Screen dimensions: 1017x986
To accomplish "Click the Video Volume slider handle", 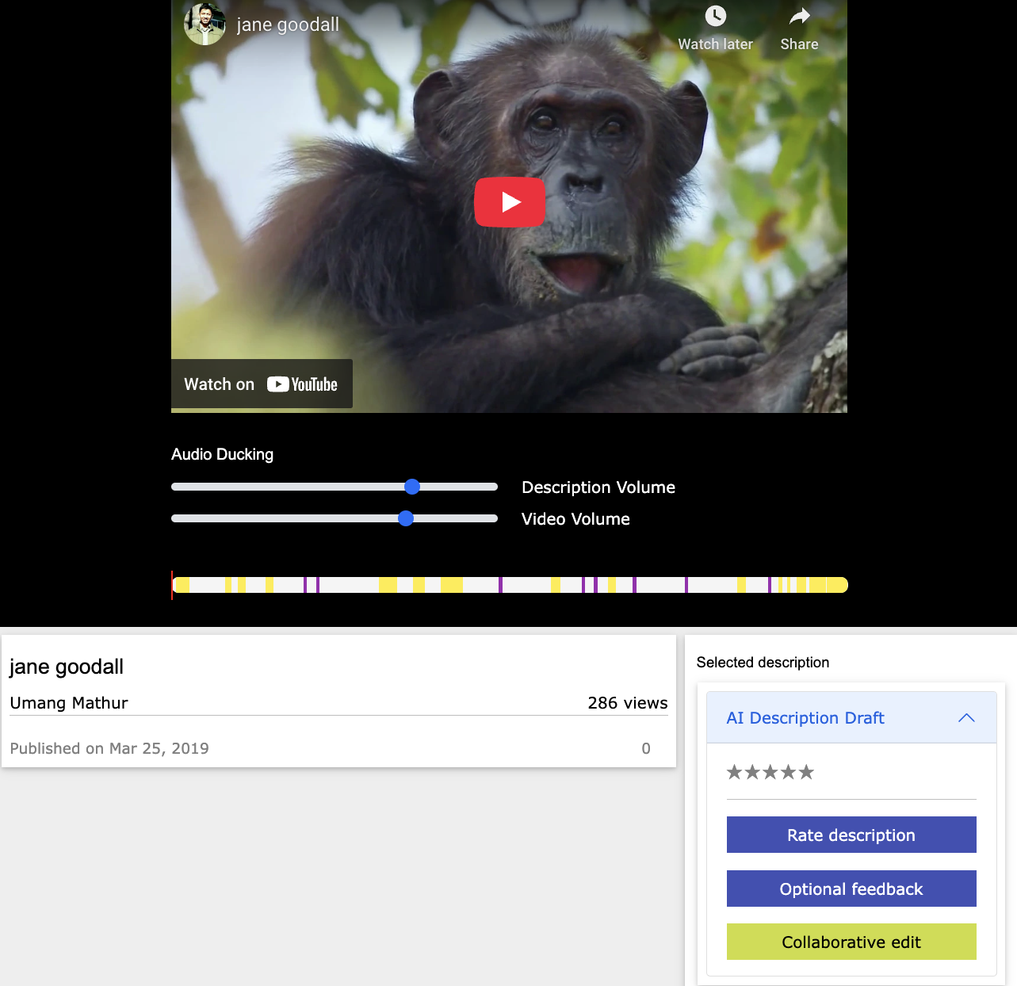I will coord(406,518).
